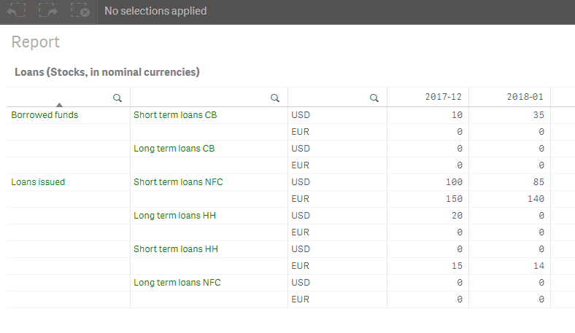Select the Loans issued row value
The width and height of the screenshot is (575, 333).
click(x=38, y=182)
